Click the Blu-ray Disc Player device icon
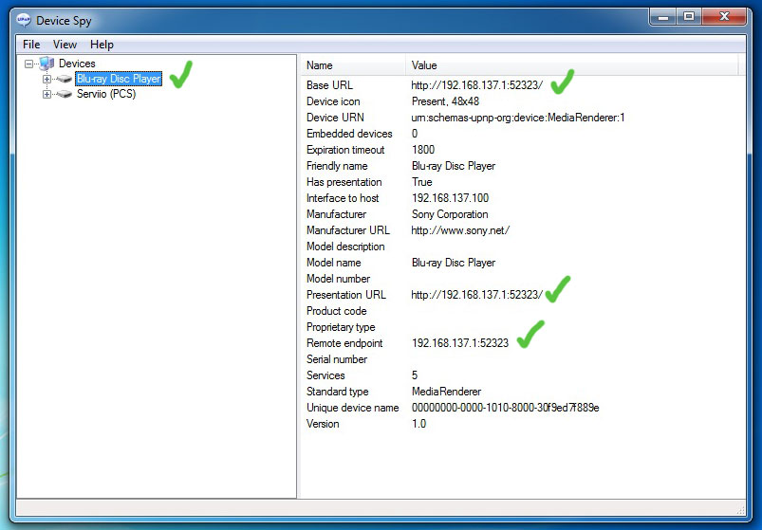The height and width of the screenshot is (530, 762). (64, 80)
